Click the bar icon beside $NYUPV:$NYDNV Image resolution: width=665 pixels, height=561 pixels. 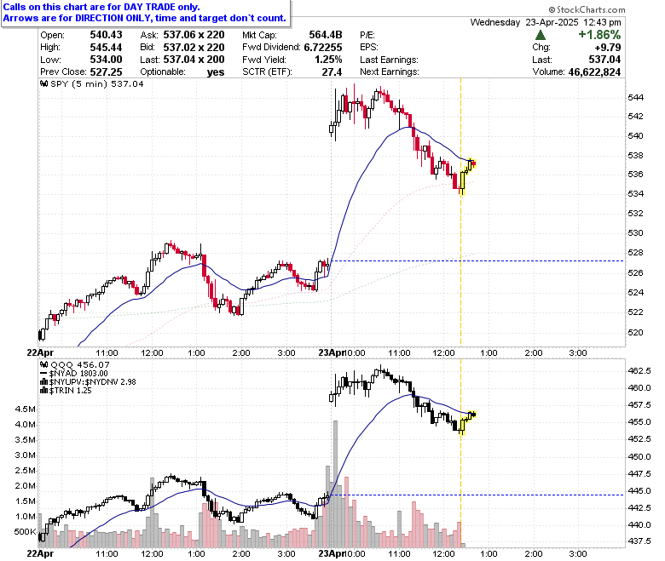[x=43, y=382]
